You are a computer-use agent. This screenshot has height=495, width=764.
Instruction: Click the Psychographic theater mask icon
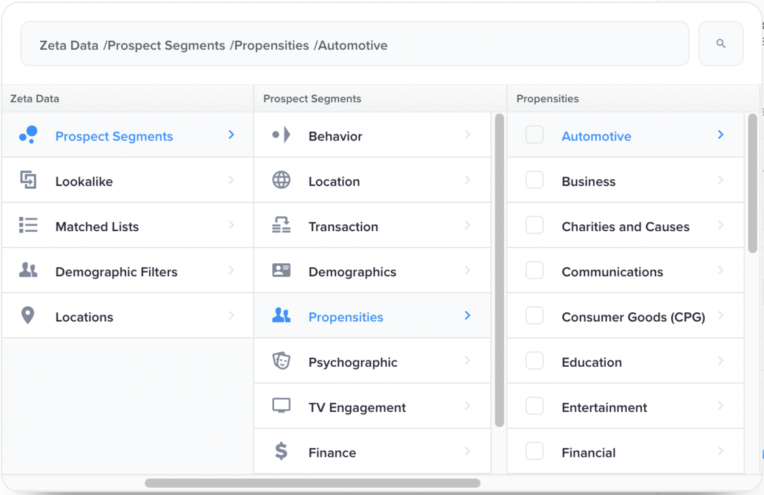tap(281, 361)
